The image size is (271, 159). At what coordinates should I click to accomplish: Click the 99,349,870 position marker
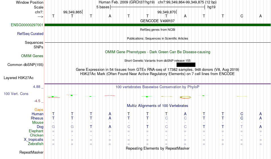point(166,12)
